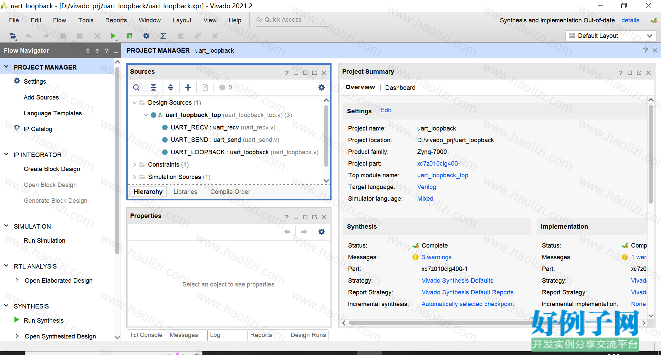The height and width of the screenshot is (355, 661).
Task: Click the Settings gear in Flow Navigator
Action: pos(17,81)
